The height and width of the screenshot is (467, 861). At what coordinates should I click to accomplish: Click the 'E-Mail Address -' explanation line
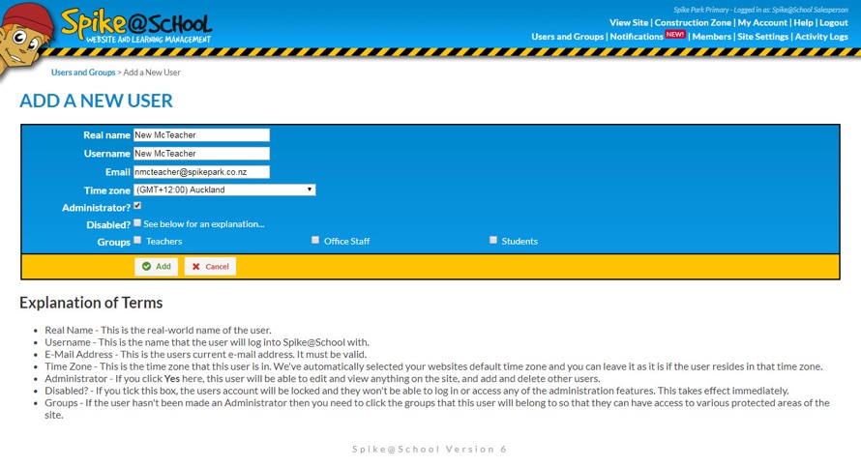tap(205, 355)
